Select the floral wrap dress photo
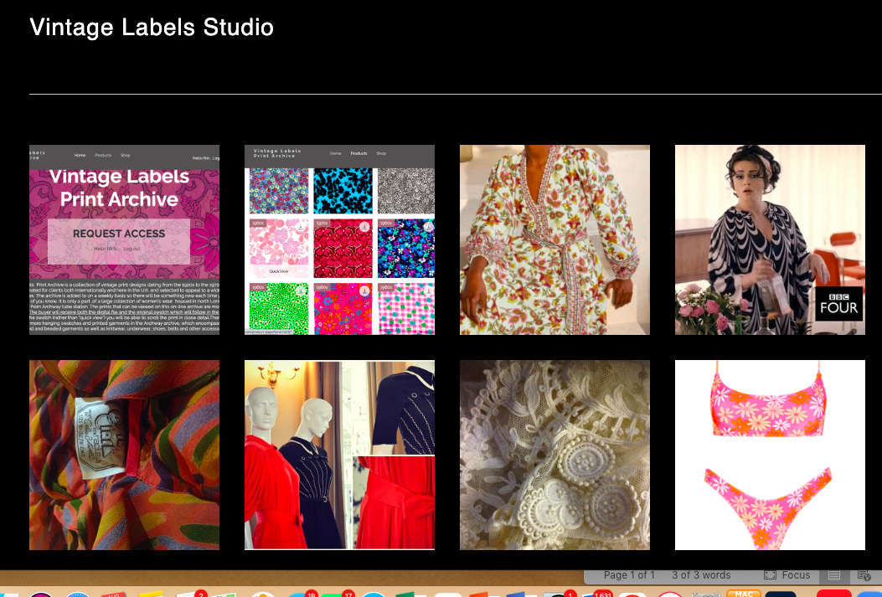This screenshot has height=597, width=882. pyautogui.click(x=554, y=240)
